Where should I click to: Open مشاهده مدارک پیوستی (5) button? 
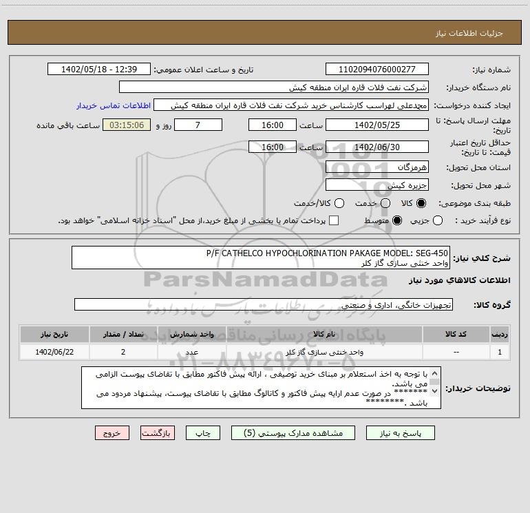click(x=293, y=433)
